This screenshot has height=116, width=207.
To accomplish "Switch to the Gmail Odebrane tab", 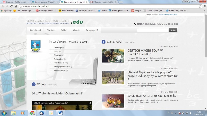I will tap(104, 2).
